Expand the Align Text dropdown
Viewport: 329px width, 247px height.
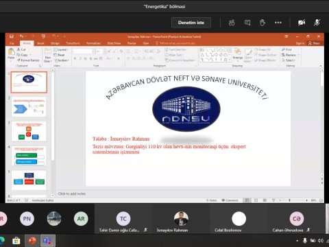[x=173, y=55]
